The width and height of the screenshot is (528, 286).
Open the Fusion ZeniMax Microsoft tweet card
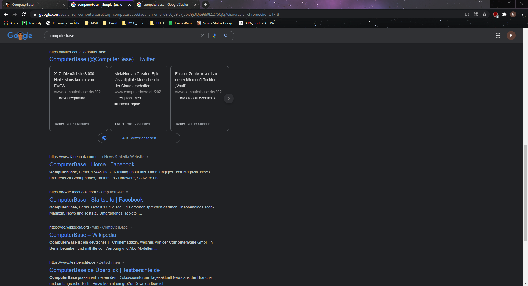tap(200, 98)
